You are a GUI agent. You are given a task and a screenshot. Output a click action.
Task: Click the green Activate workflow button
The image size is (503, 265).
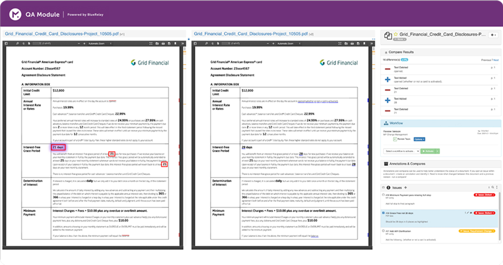(428, 151)
